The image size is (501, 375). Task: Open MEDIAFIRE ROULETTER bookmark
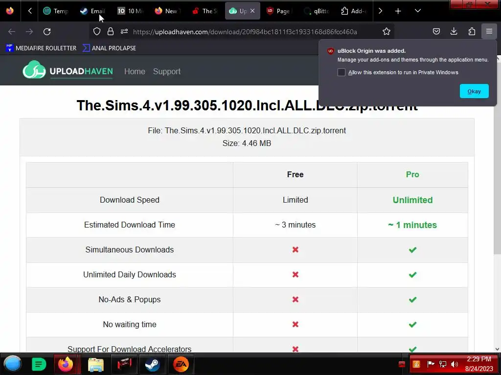pyautogui.click(x=41, y=48)
